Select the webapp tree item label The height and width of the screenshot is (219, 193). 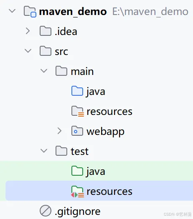point(106,132)
